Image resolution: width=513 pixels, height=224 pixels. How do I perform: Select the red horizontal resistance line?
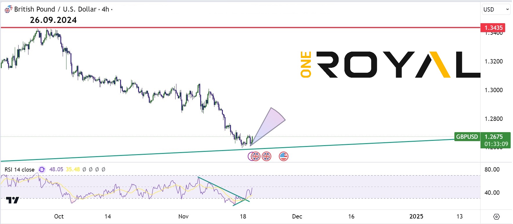240,28
